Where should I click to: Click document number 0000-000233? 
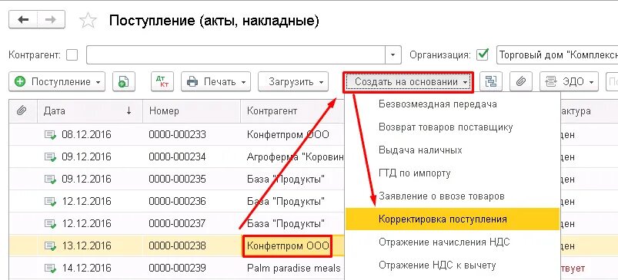177,135
